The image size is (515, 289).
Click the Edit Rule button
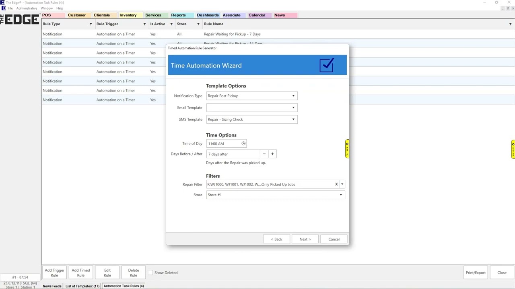tap(107, 273)
